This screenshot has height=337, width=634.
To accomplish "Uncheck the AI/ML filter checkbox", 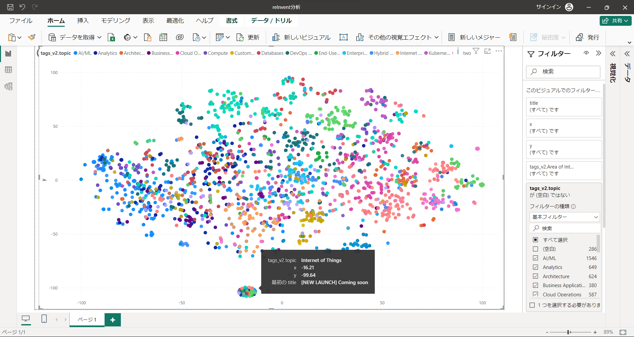I will [x=536, y=258].
